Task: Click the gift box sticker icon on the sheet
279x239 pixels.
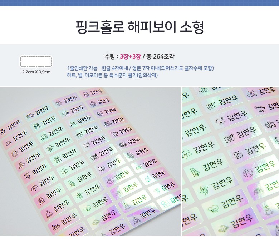Action: pyautogui.click(x=58, y=160)
